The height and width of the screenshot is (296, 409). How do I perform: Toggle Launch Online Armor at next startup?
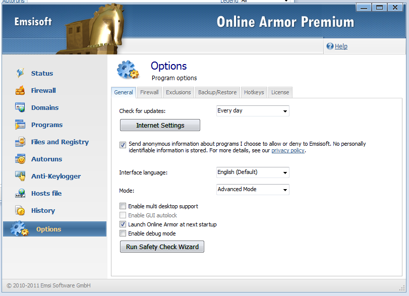pyautogui.click(x=123, y=224)
